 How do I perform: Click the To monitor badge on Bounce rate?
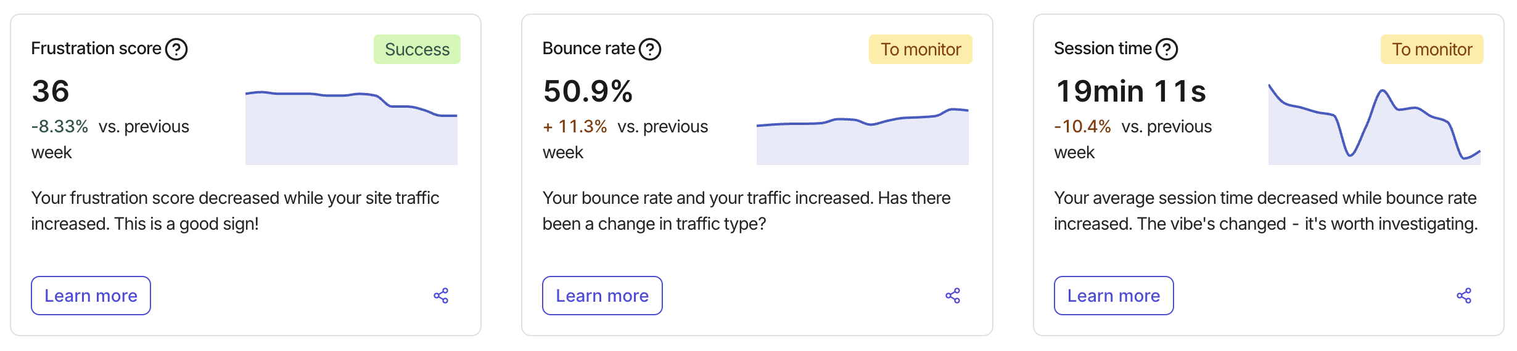click(921, 49)
